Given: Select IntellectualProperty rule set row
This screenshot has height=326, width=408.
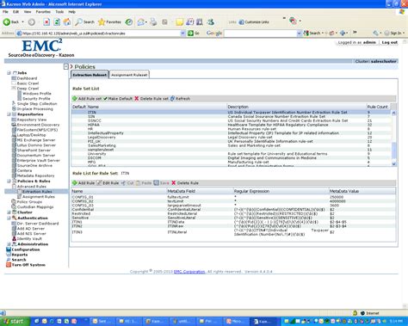Looking at the screenshot, I should 231,133.
